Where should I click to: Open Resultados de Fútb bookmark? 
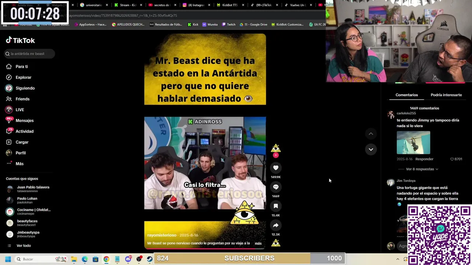tap(166, 25)
